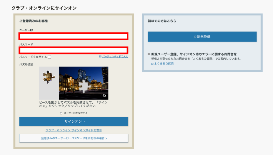Follow the よくあるご質問 link
Image resolution: width=273 pixels, height=155 pixels.
coord(164,64)
